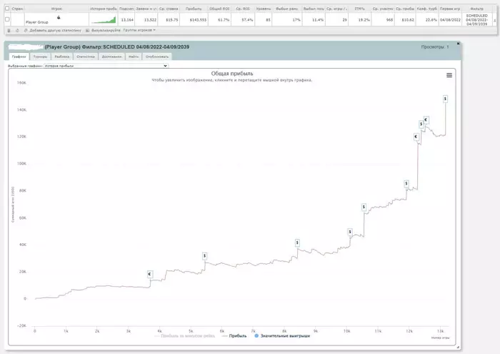
Task: Sort by the Уровень column header
Action: [x=264, y=9]
